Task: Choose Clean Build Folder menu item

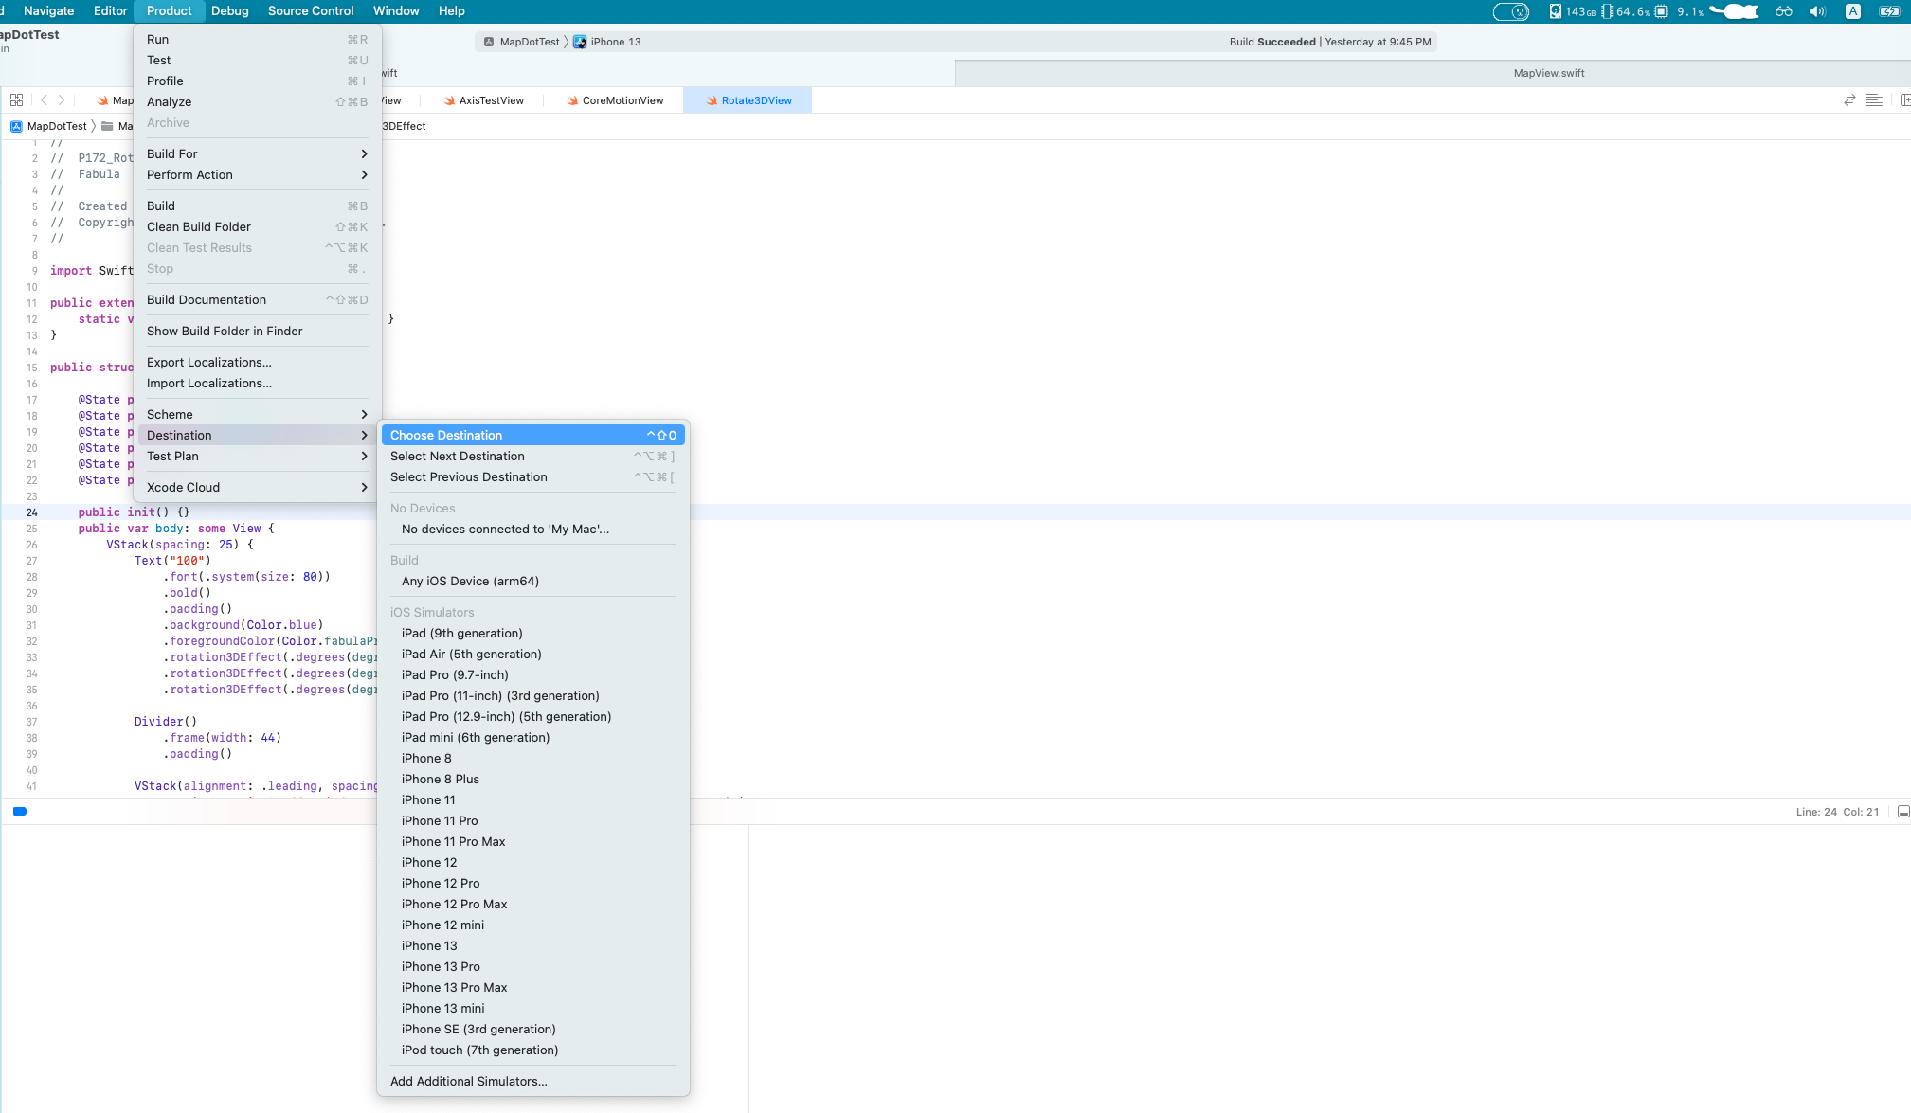Action: coord(199,227)
